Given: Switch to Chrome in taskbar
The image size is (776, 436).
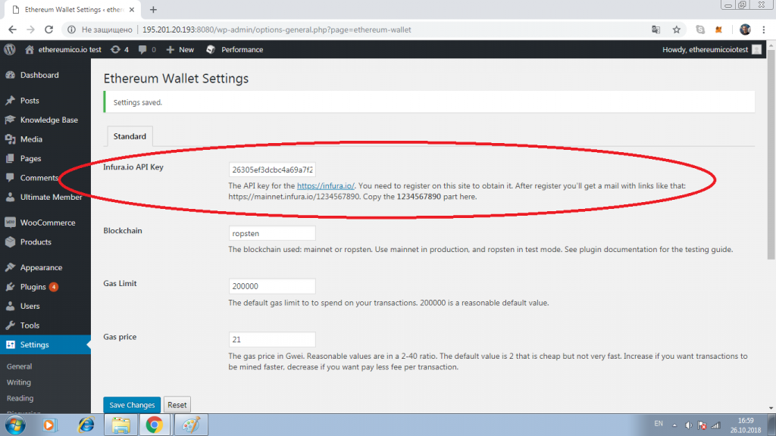Looking at the screenshot, I should tap(155, 425).
